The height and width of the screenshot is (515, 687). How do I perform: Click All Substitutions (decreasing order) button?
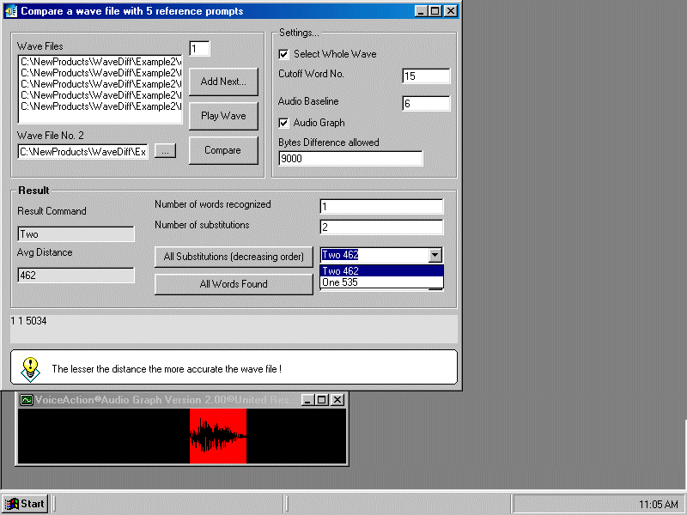tap(234, 257)
